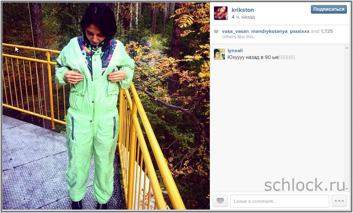Viewport: 353px width, 213px height.
Task: Open lynxali's username link
Action: click(x=235, y=50)
